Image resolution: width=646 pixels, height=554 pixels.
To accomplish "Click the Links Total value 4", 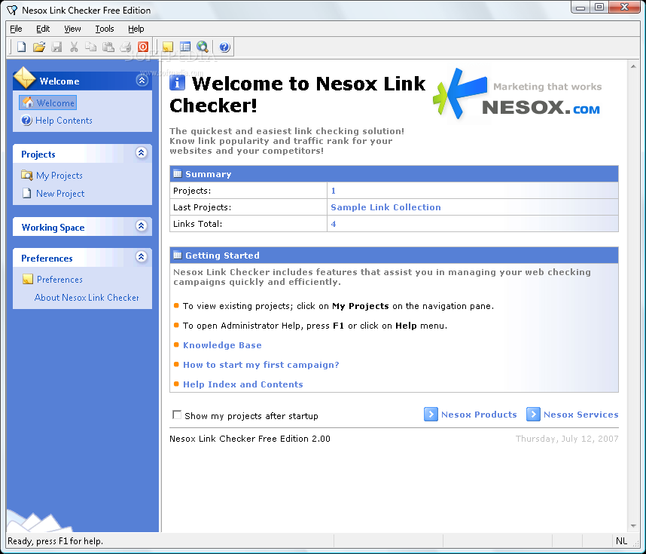I will click(334, 224).
